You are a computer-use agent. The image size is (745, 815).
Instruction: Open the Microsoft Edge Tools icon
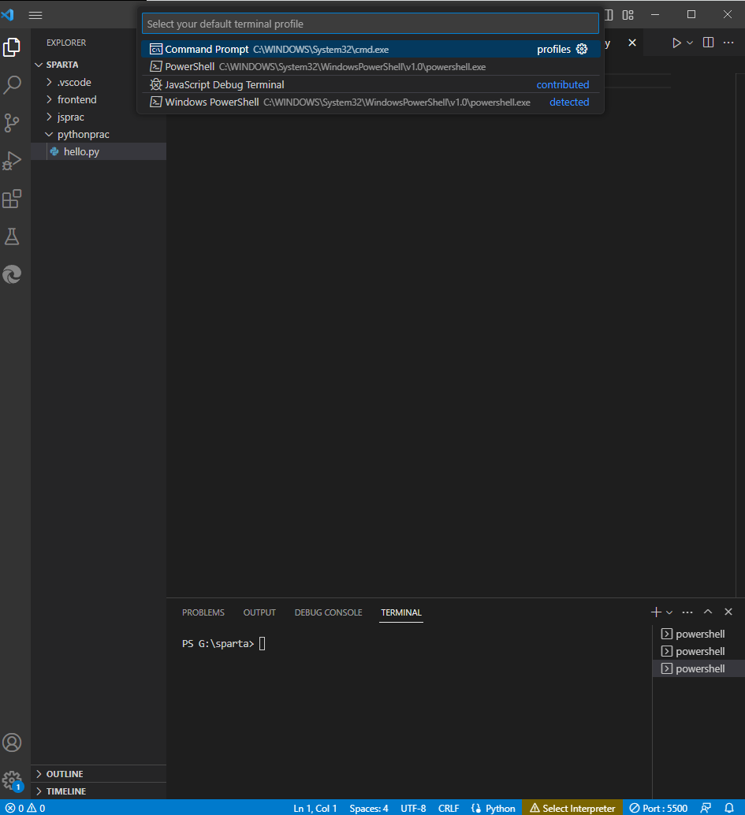tap(12, 274)
